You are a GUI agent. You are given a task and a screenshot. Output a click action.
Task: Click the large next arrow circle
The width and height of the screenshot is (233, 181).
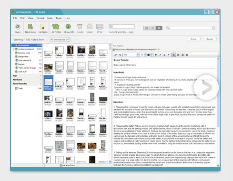point(206,88)
